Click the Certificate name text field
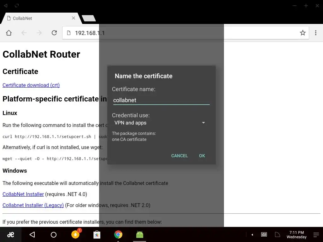Image resolution: width=323 pixels, height=242 pixels. tap(161, 100)
